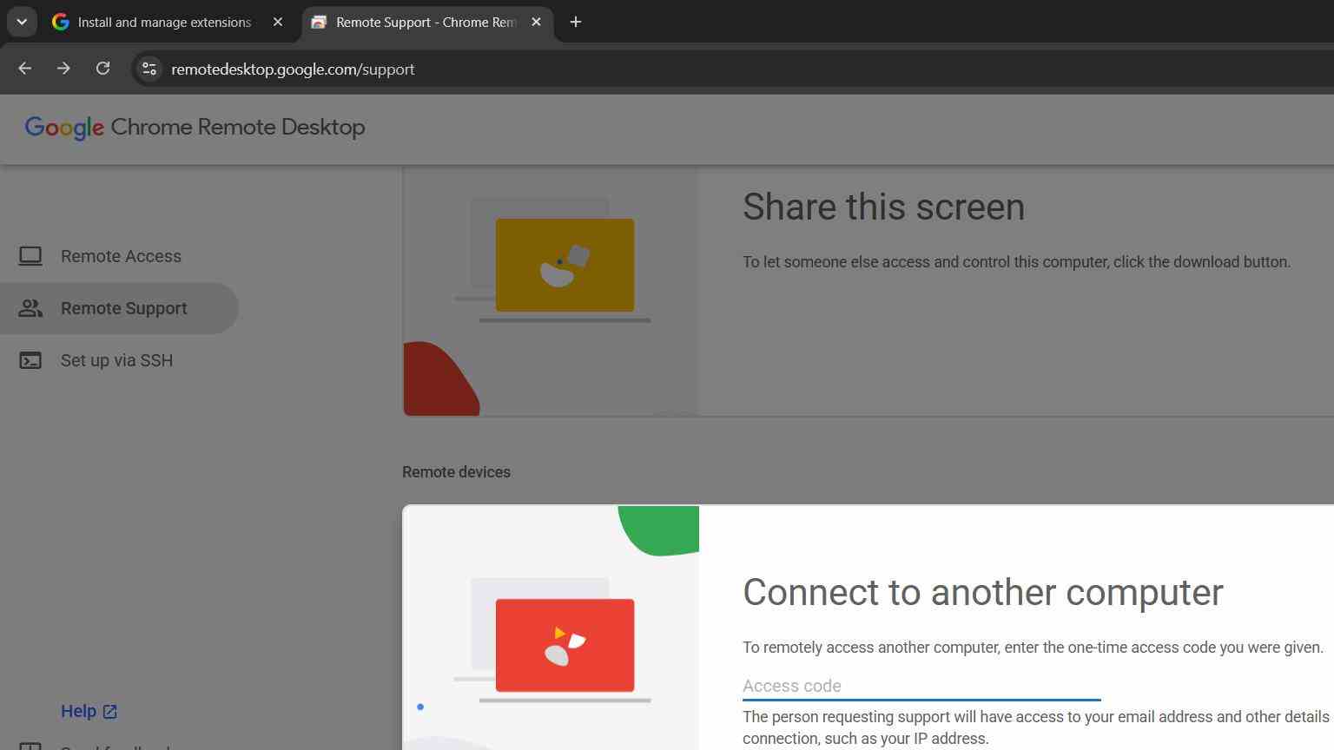Go back to the previous page

tap(24, 69)
